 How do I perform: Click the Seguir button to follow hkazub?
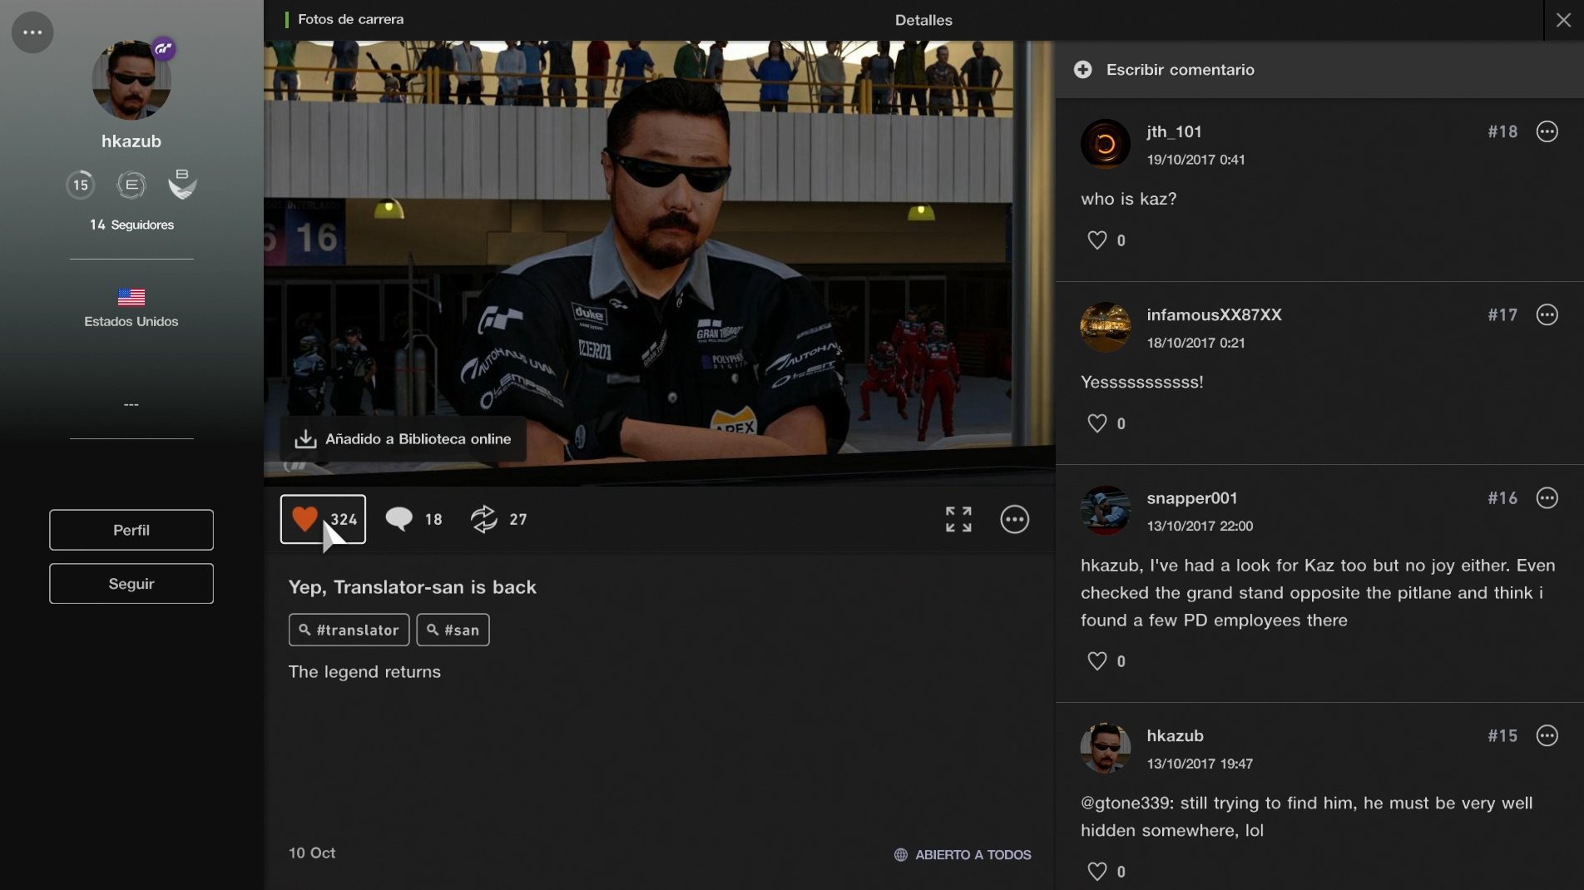click(x=131, y=583)
